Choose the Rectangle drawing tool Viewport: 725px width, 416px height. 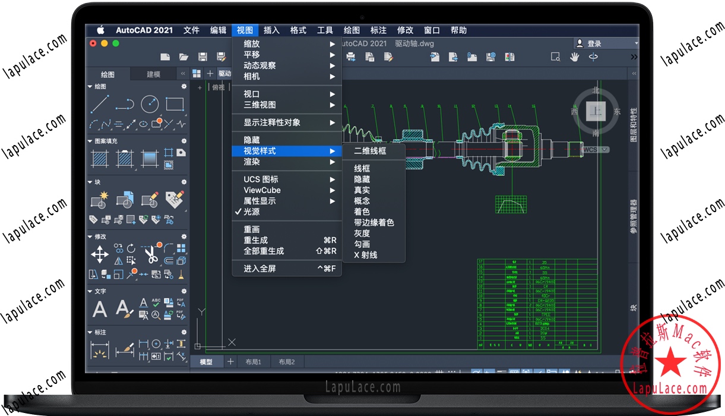point(175,104)
